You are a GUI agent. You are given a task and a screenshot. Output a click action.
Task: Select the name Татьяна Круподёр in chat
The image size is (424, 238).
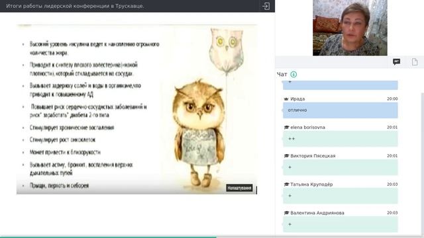click(x=311, y=184)
